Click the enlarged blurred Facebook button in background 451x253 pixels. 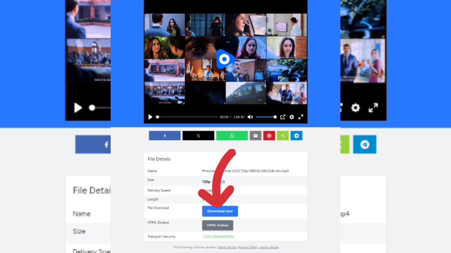coord(93,144)
